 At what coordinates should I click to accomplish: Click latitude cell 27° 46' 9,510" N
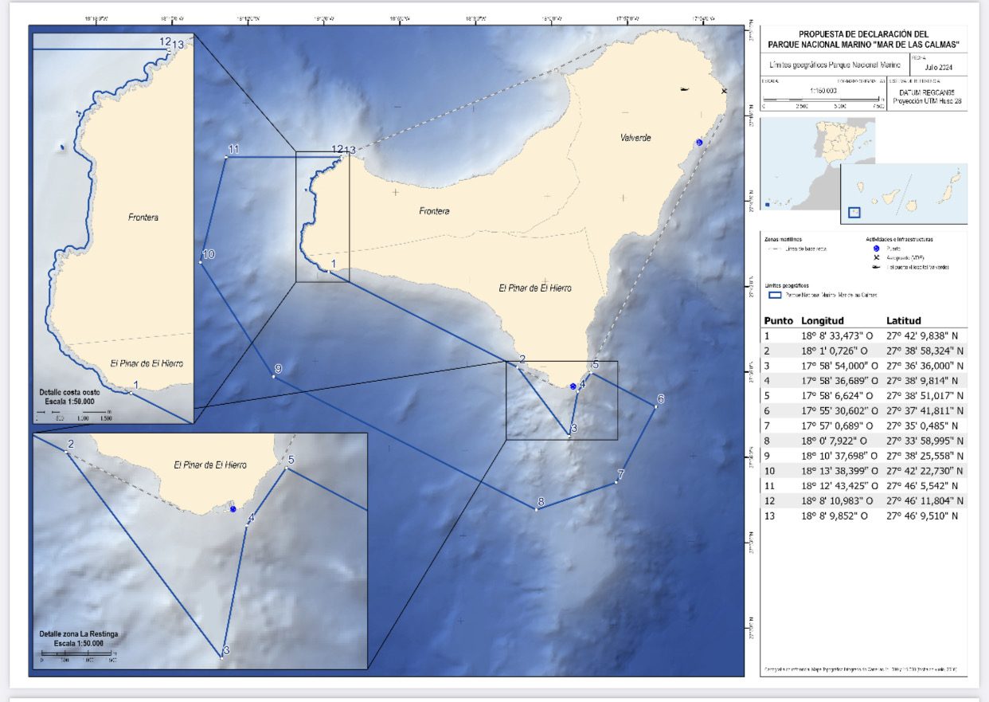(921, 516)
